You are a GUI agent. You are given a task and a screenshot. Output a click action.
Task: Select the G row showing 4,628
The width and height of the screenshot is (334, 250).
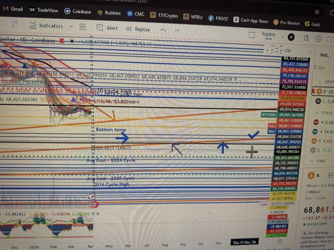pos(322,141)
